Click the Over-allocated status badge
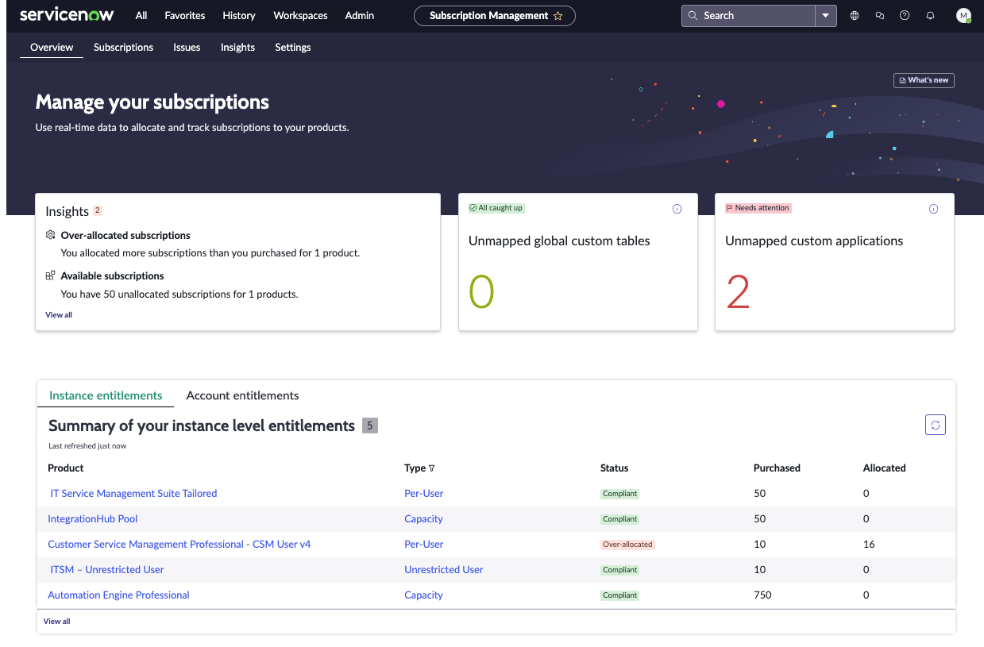This screenshot has height=647, width=984. point(627,545)
